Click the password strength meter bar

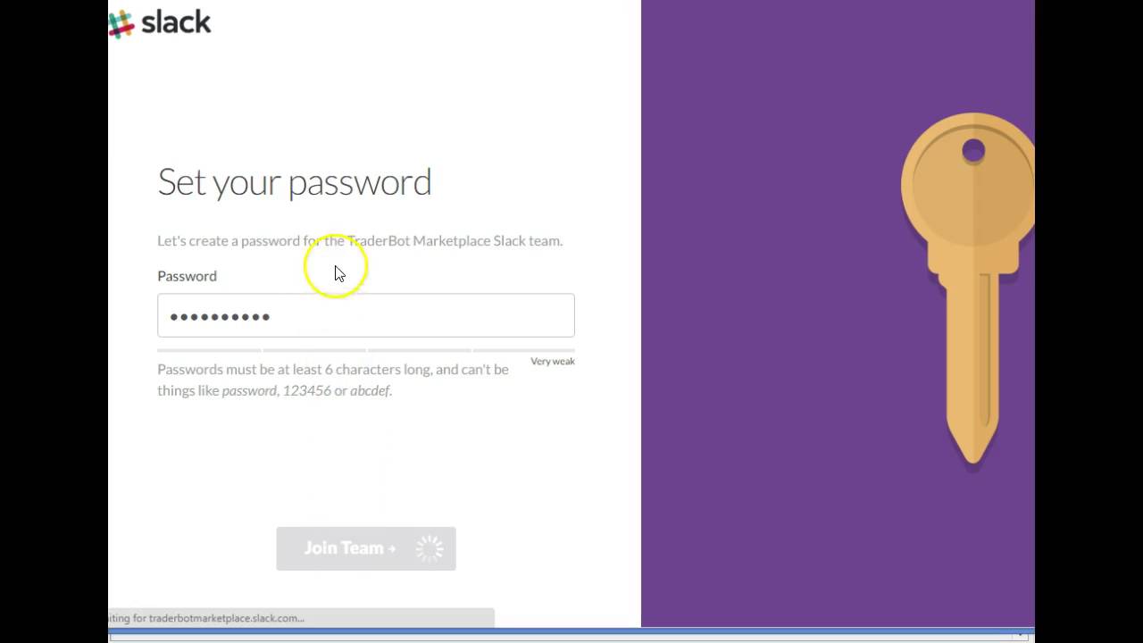366,350
